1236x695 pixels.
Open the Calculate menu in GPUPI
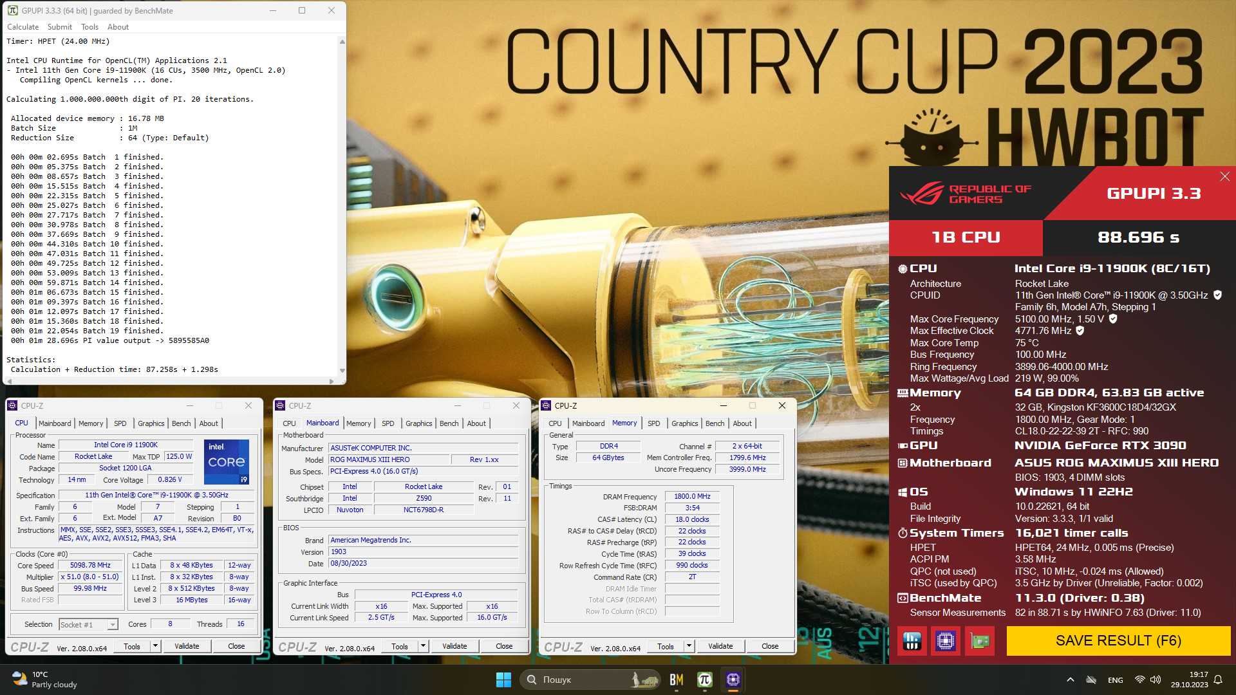click(x=23, y=27)
